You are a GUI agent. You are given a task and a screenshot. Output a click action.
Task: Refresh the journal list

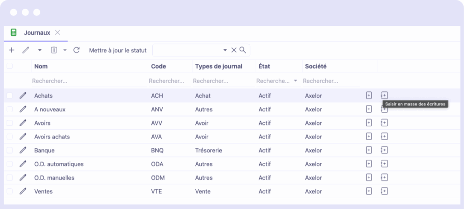(77, 50)
